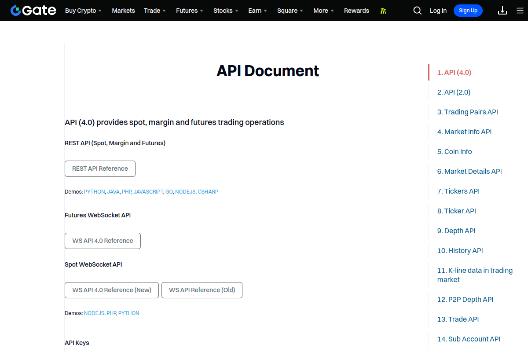
Task: Click the green promo icon after Rewards
Action: coord(383,11)
